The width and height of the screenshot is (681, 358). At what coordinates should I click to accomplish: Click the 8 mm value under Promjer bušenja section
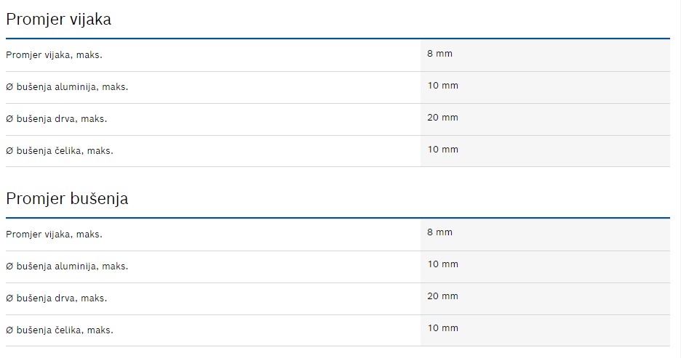pos(440,232)
